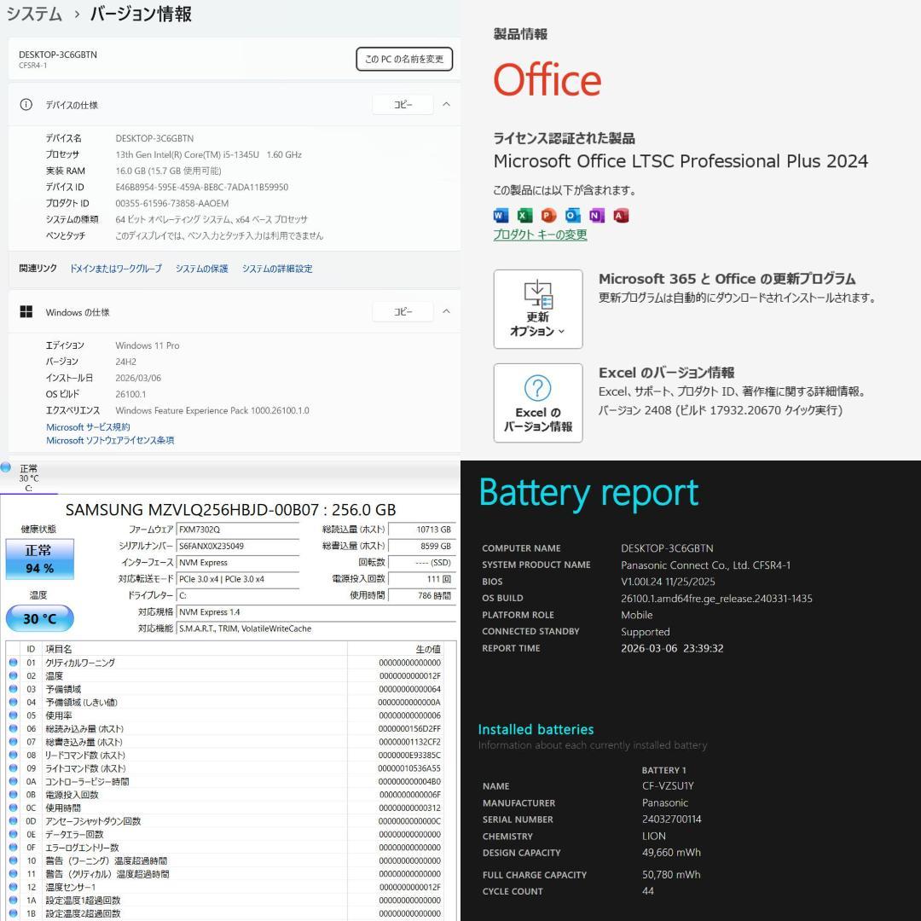Click REPORT TIME value 2026-03-06 23:39:32

pos(672,648)
